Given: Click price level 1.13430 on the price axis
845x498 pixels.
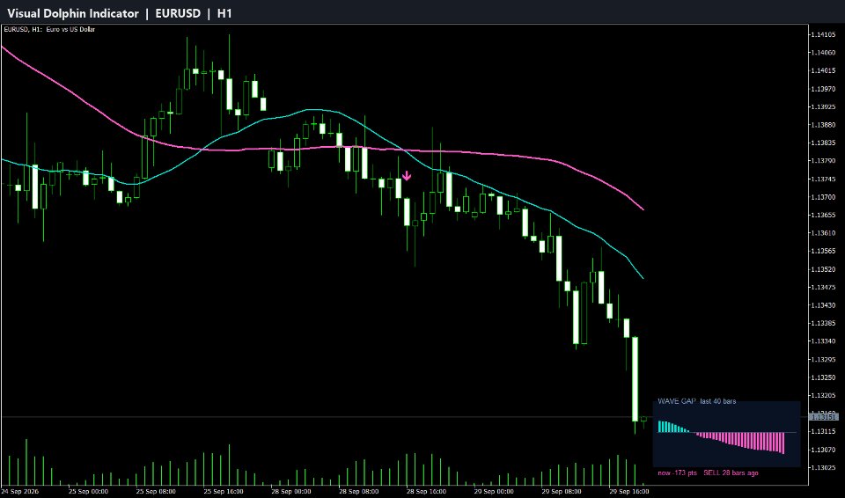Looking at the screenshot, I should [822, 305].
